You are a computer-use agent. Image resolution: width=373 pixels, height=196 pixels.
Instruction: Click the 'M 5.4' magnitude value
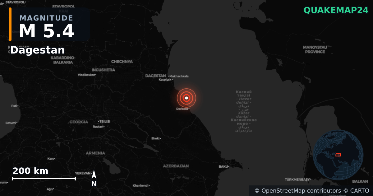46,31
